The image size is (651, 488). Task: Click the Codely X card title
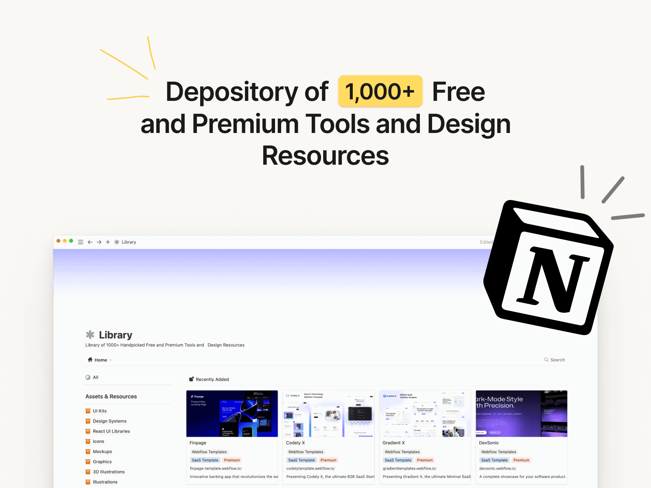pos(295,443)
